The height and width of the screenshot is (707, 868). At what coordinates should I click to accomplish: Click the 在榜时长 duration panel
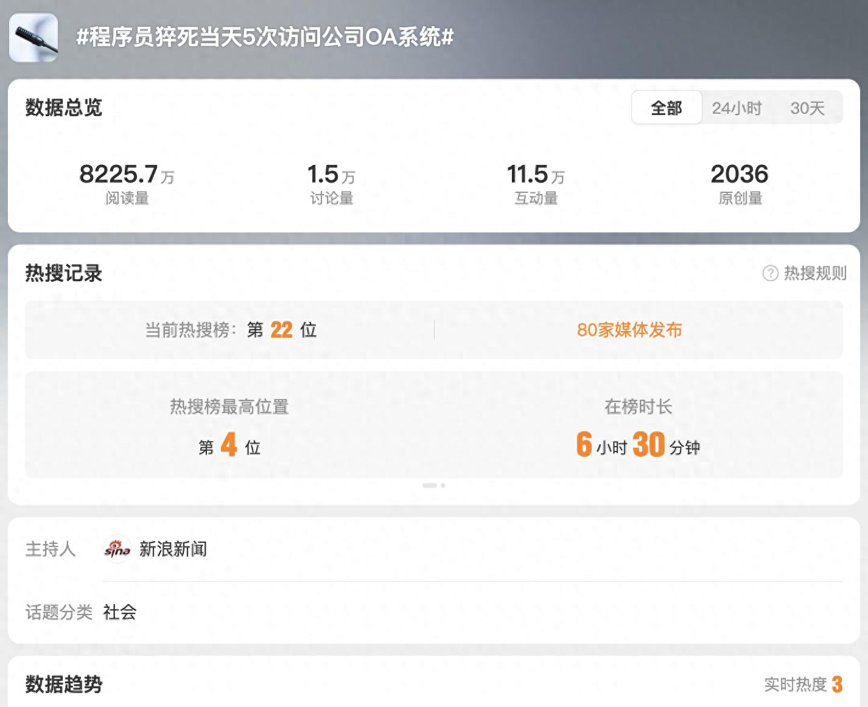(638, 426)
